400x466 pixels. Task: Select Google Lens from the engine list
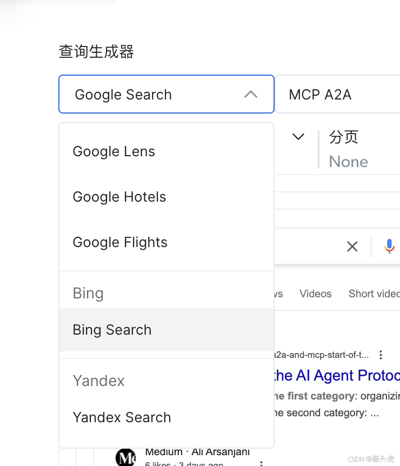114,151
